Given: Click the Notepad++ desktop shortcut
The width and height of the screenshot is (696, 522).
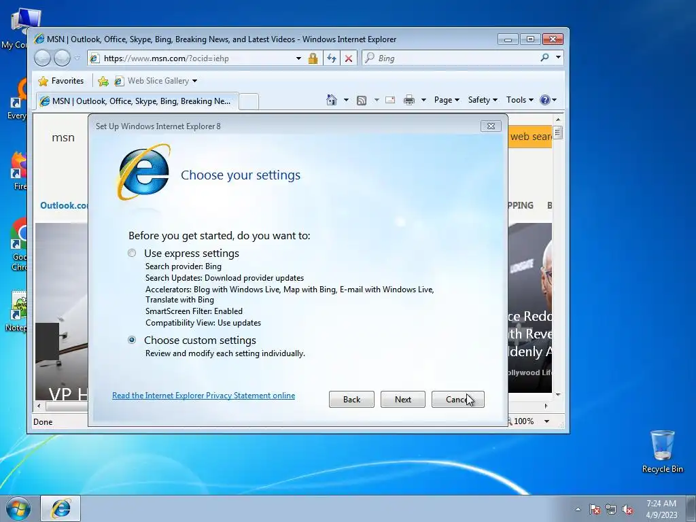Looking at the screenshot, I should (17, 311).
